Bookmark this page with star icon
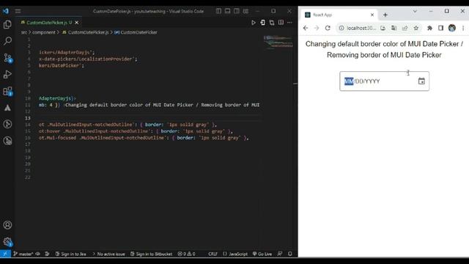469x264 pixels. pos(416,28)
